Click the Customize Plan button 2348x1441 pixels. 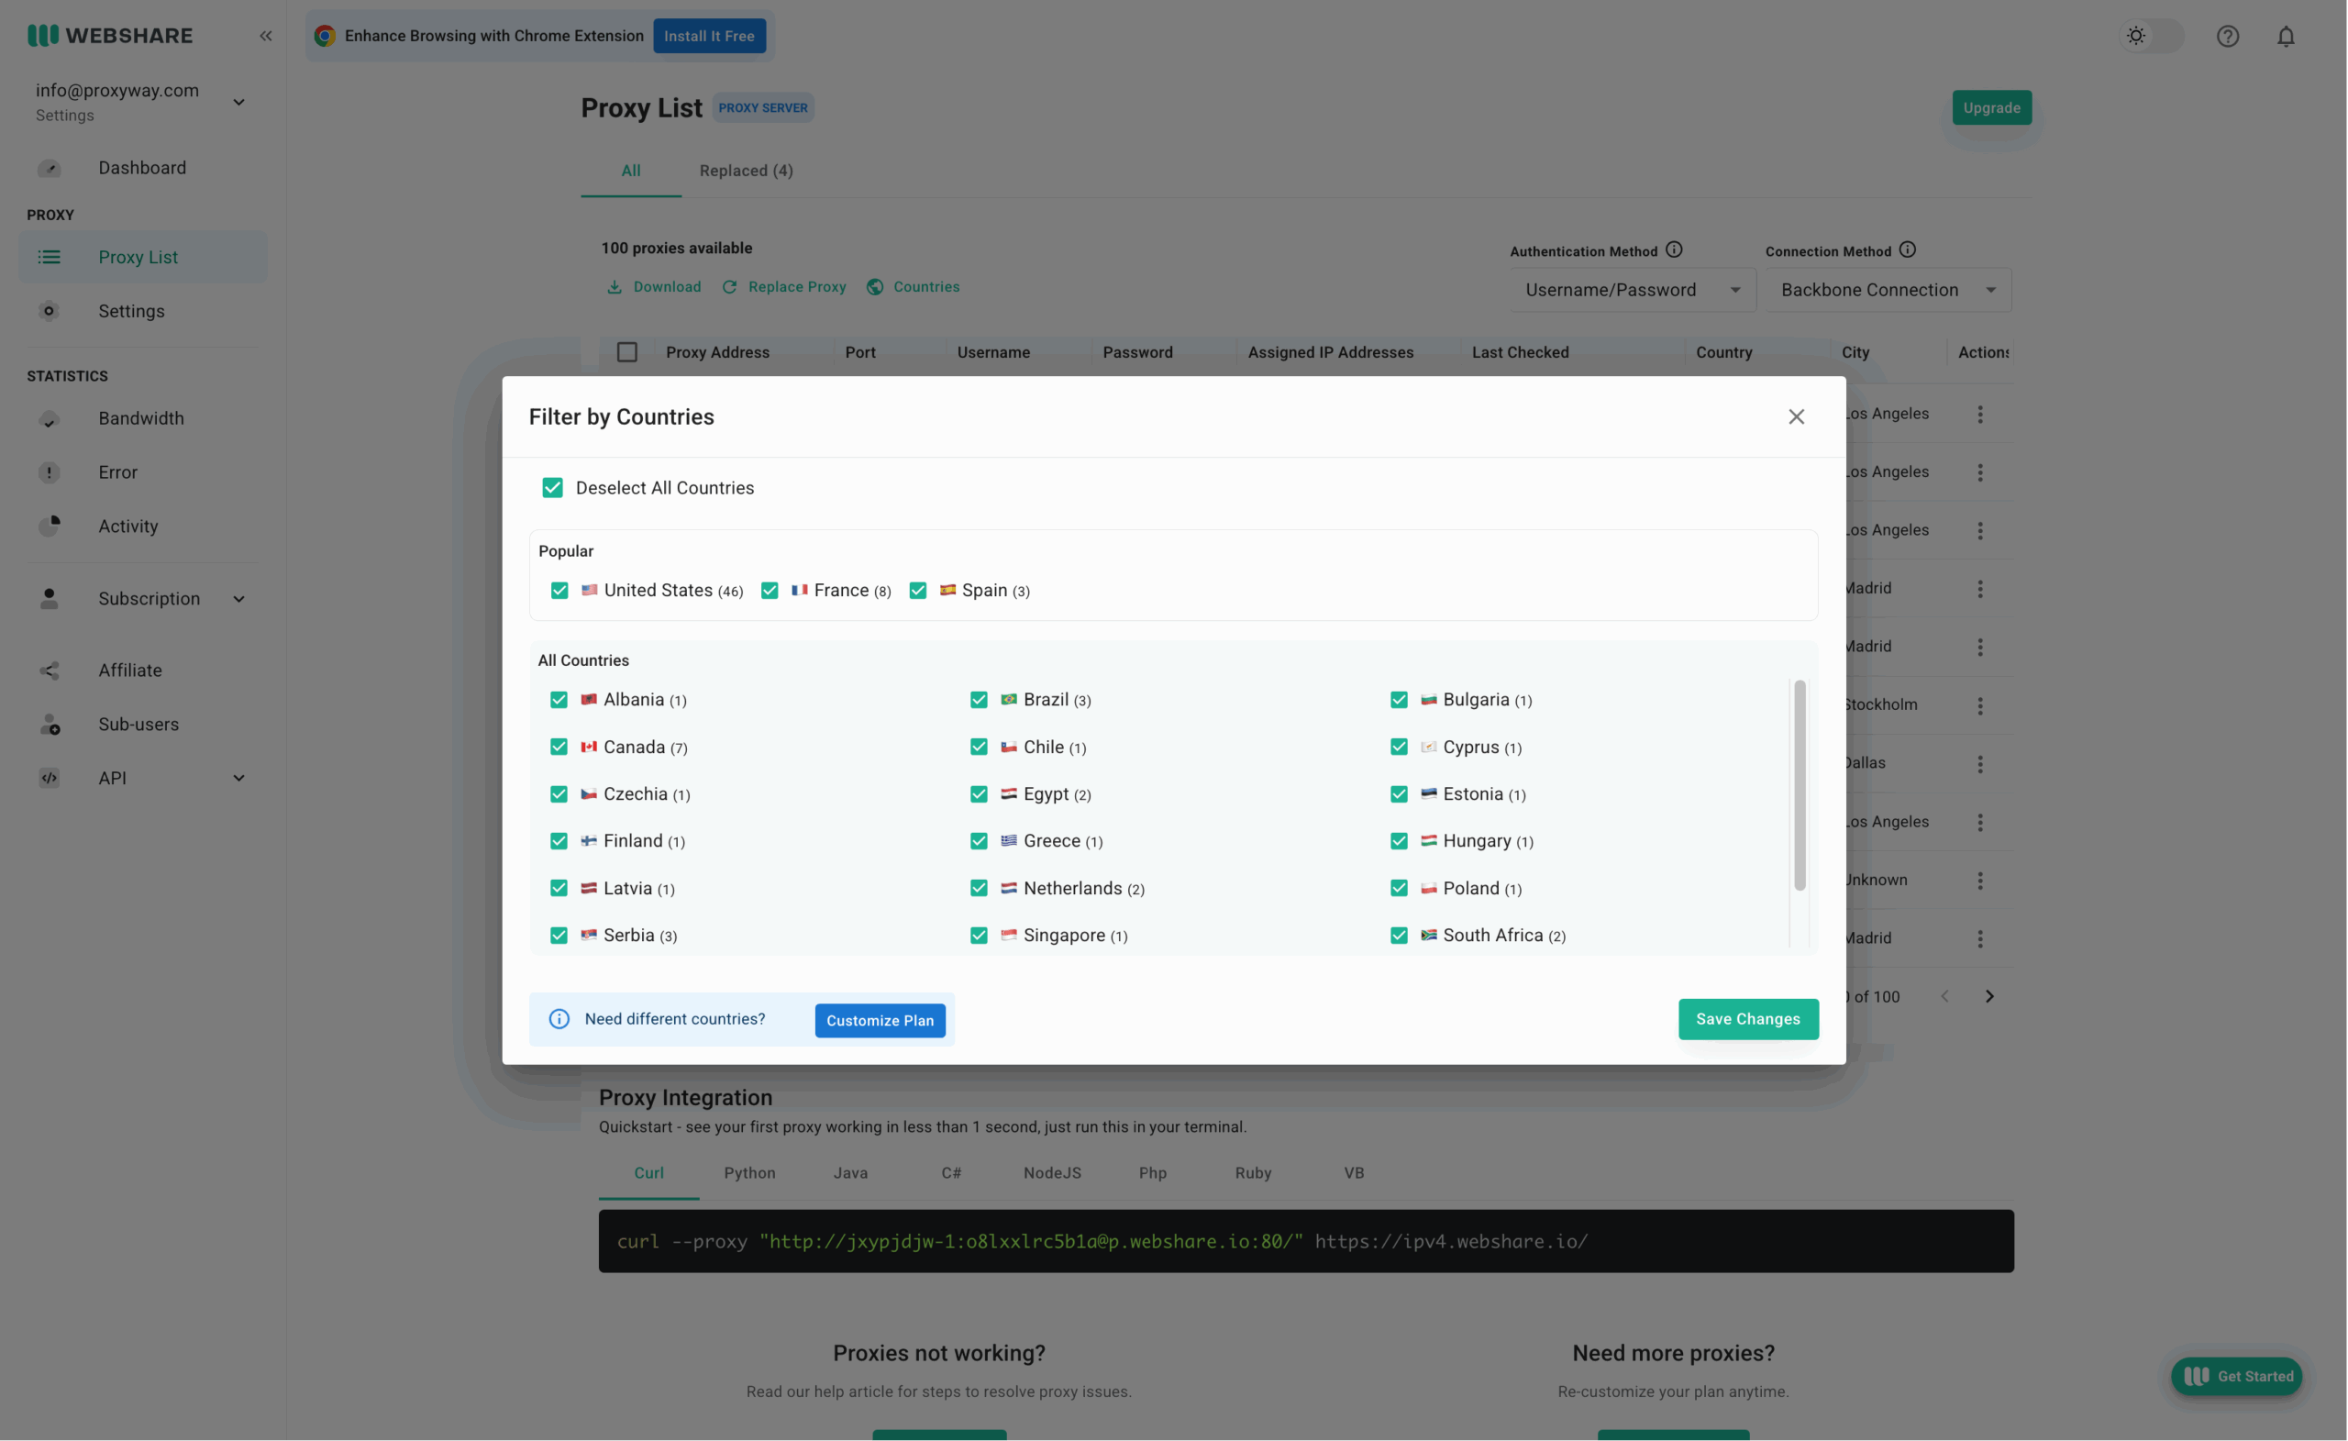click(x=880, y=1021)
